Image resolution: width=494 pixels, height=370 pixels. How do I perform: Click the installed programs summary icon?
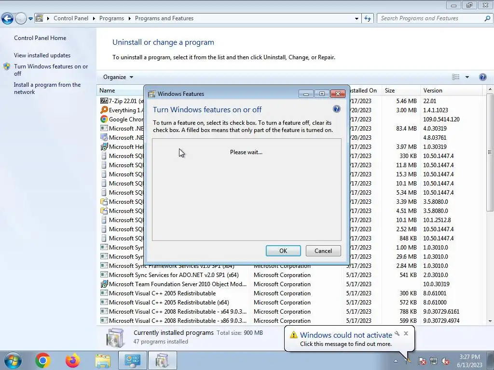coord(115,337)
